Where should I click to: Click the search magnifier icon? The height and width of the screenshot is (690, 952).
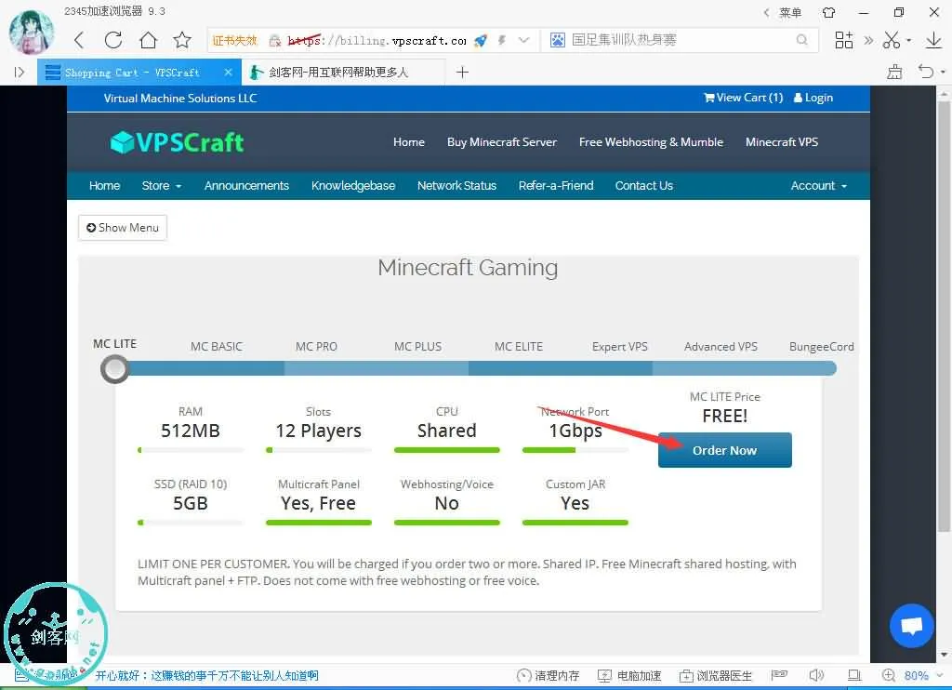[x=802, y=40]
